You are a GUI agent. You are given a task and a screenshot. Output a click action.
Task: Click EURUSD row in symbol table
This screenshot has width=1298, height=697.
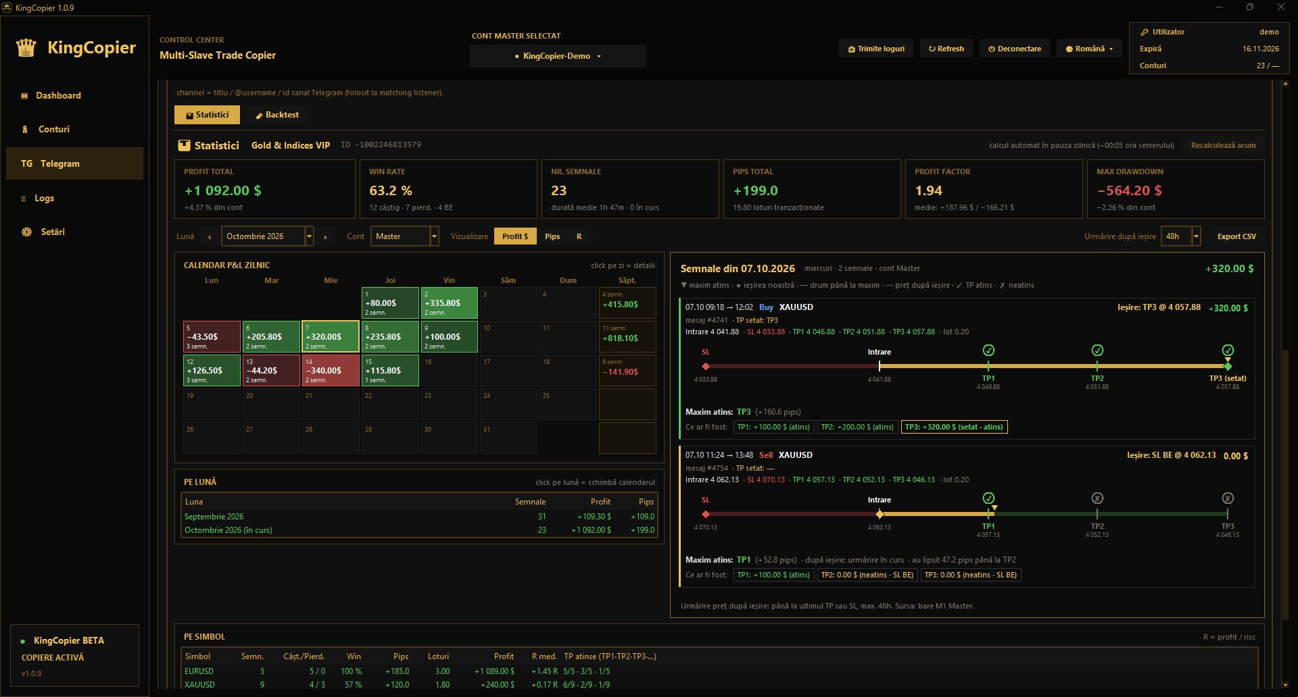[719, 671]
